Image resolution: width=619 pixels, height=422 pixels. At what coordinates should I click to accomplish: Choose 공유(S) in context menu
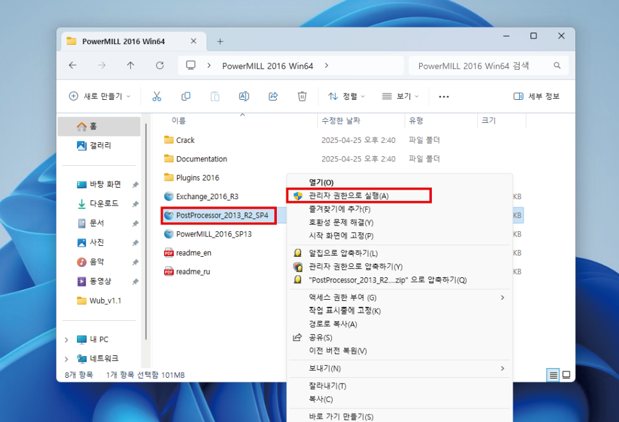point(400,337)
